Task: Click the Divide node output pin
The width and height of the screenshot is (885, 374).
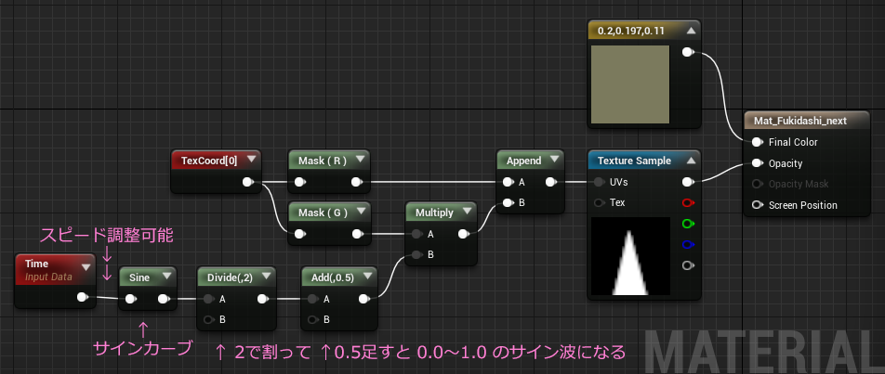Action: click(263, 299)
